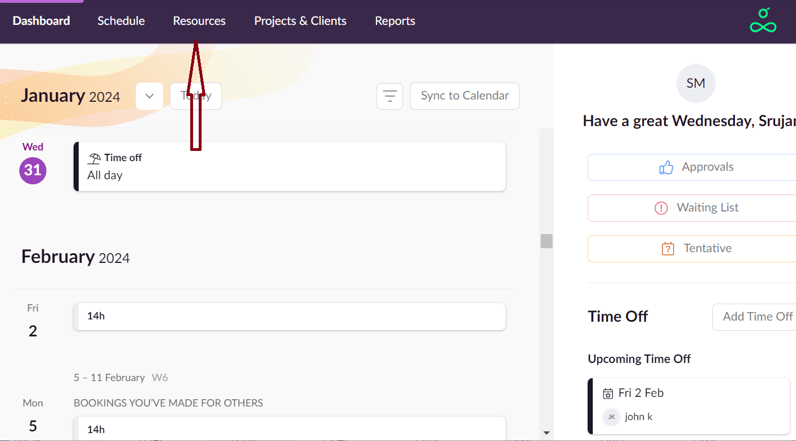Open the Time off All day booking
This screenshot has width=796, height=441.
(289, 166)
